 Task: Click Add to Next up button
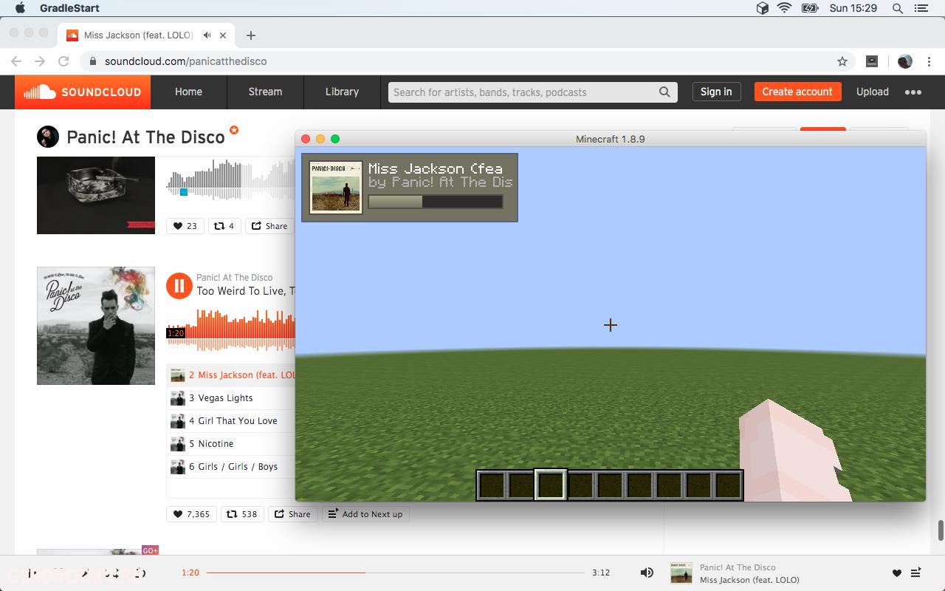(365, 514)
